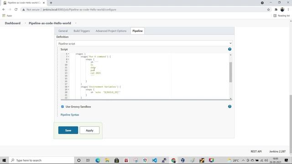Open Pipeline-as-code-Hello-world breadcrumb link
Viewport: 292px width, 164px height.
[50, 23]
